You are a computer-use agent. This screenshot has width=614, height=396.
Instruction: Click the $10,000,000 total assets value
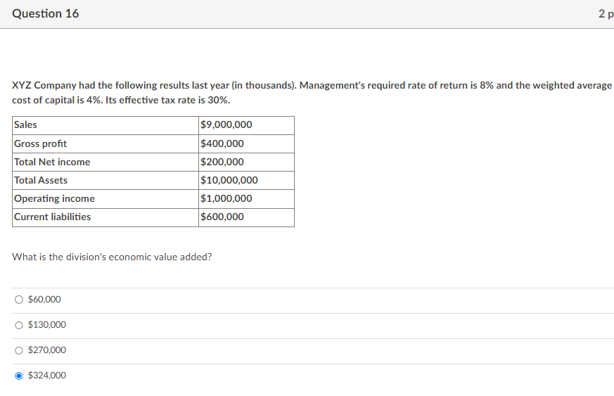(229, 180)
